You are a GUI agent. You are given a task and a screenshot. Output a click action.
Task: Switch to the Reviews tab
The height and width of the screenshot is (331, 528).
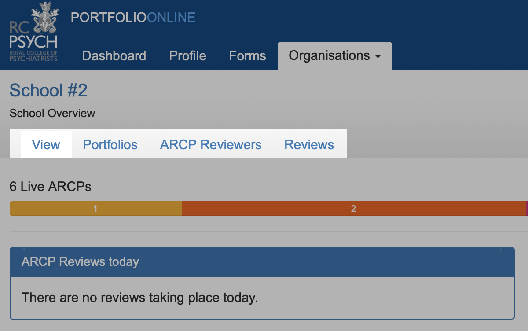pyautogui.click(x=309, y=145)
